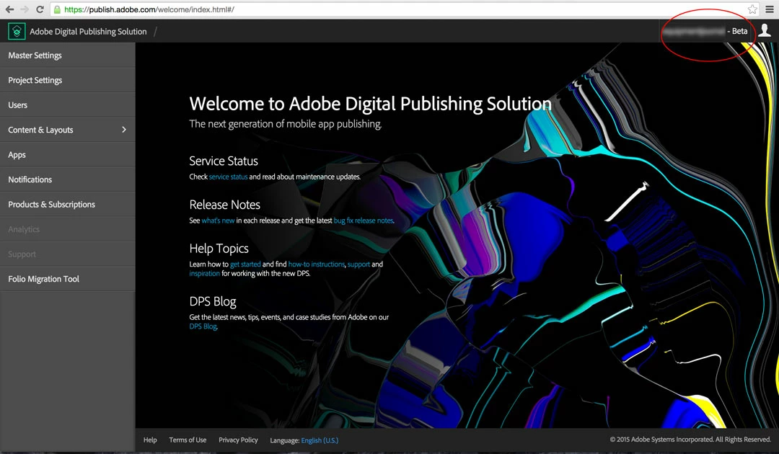Click Help in the footer
Viewport: 779px width, 454px height.
pos(150,440)
